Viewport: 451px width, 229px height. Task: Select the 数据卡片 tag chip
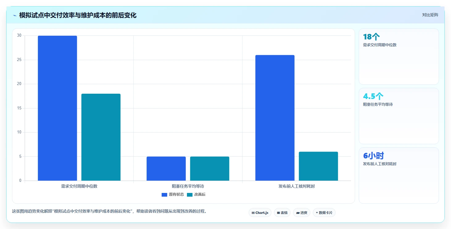coord(324,213)
